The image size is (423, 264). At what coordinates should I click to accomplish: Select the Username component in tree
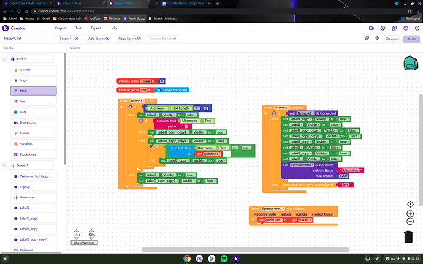click(x=34, y=197)
